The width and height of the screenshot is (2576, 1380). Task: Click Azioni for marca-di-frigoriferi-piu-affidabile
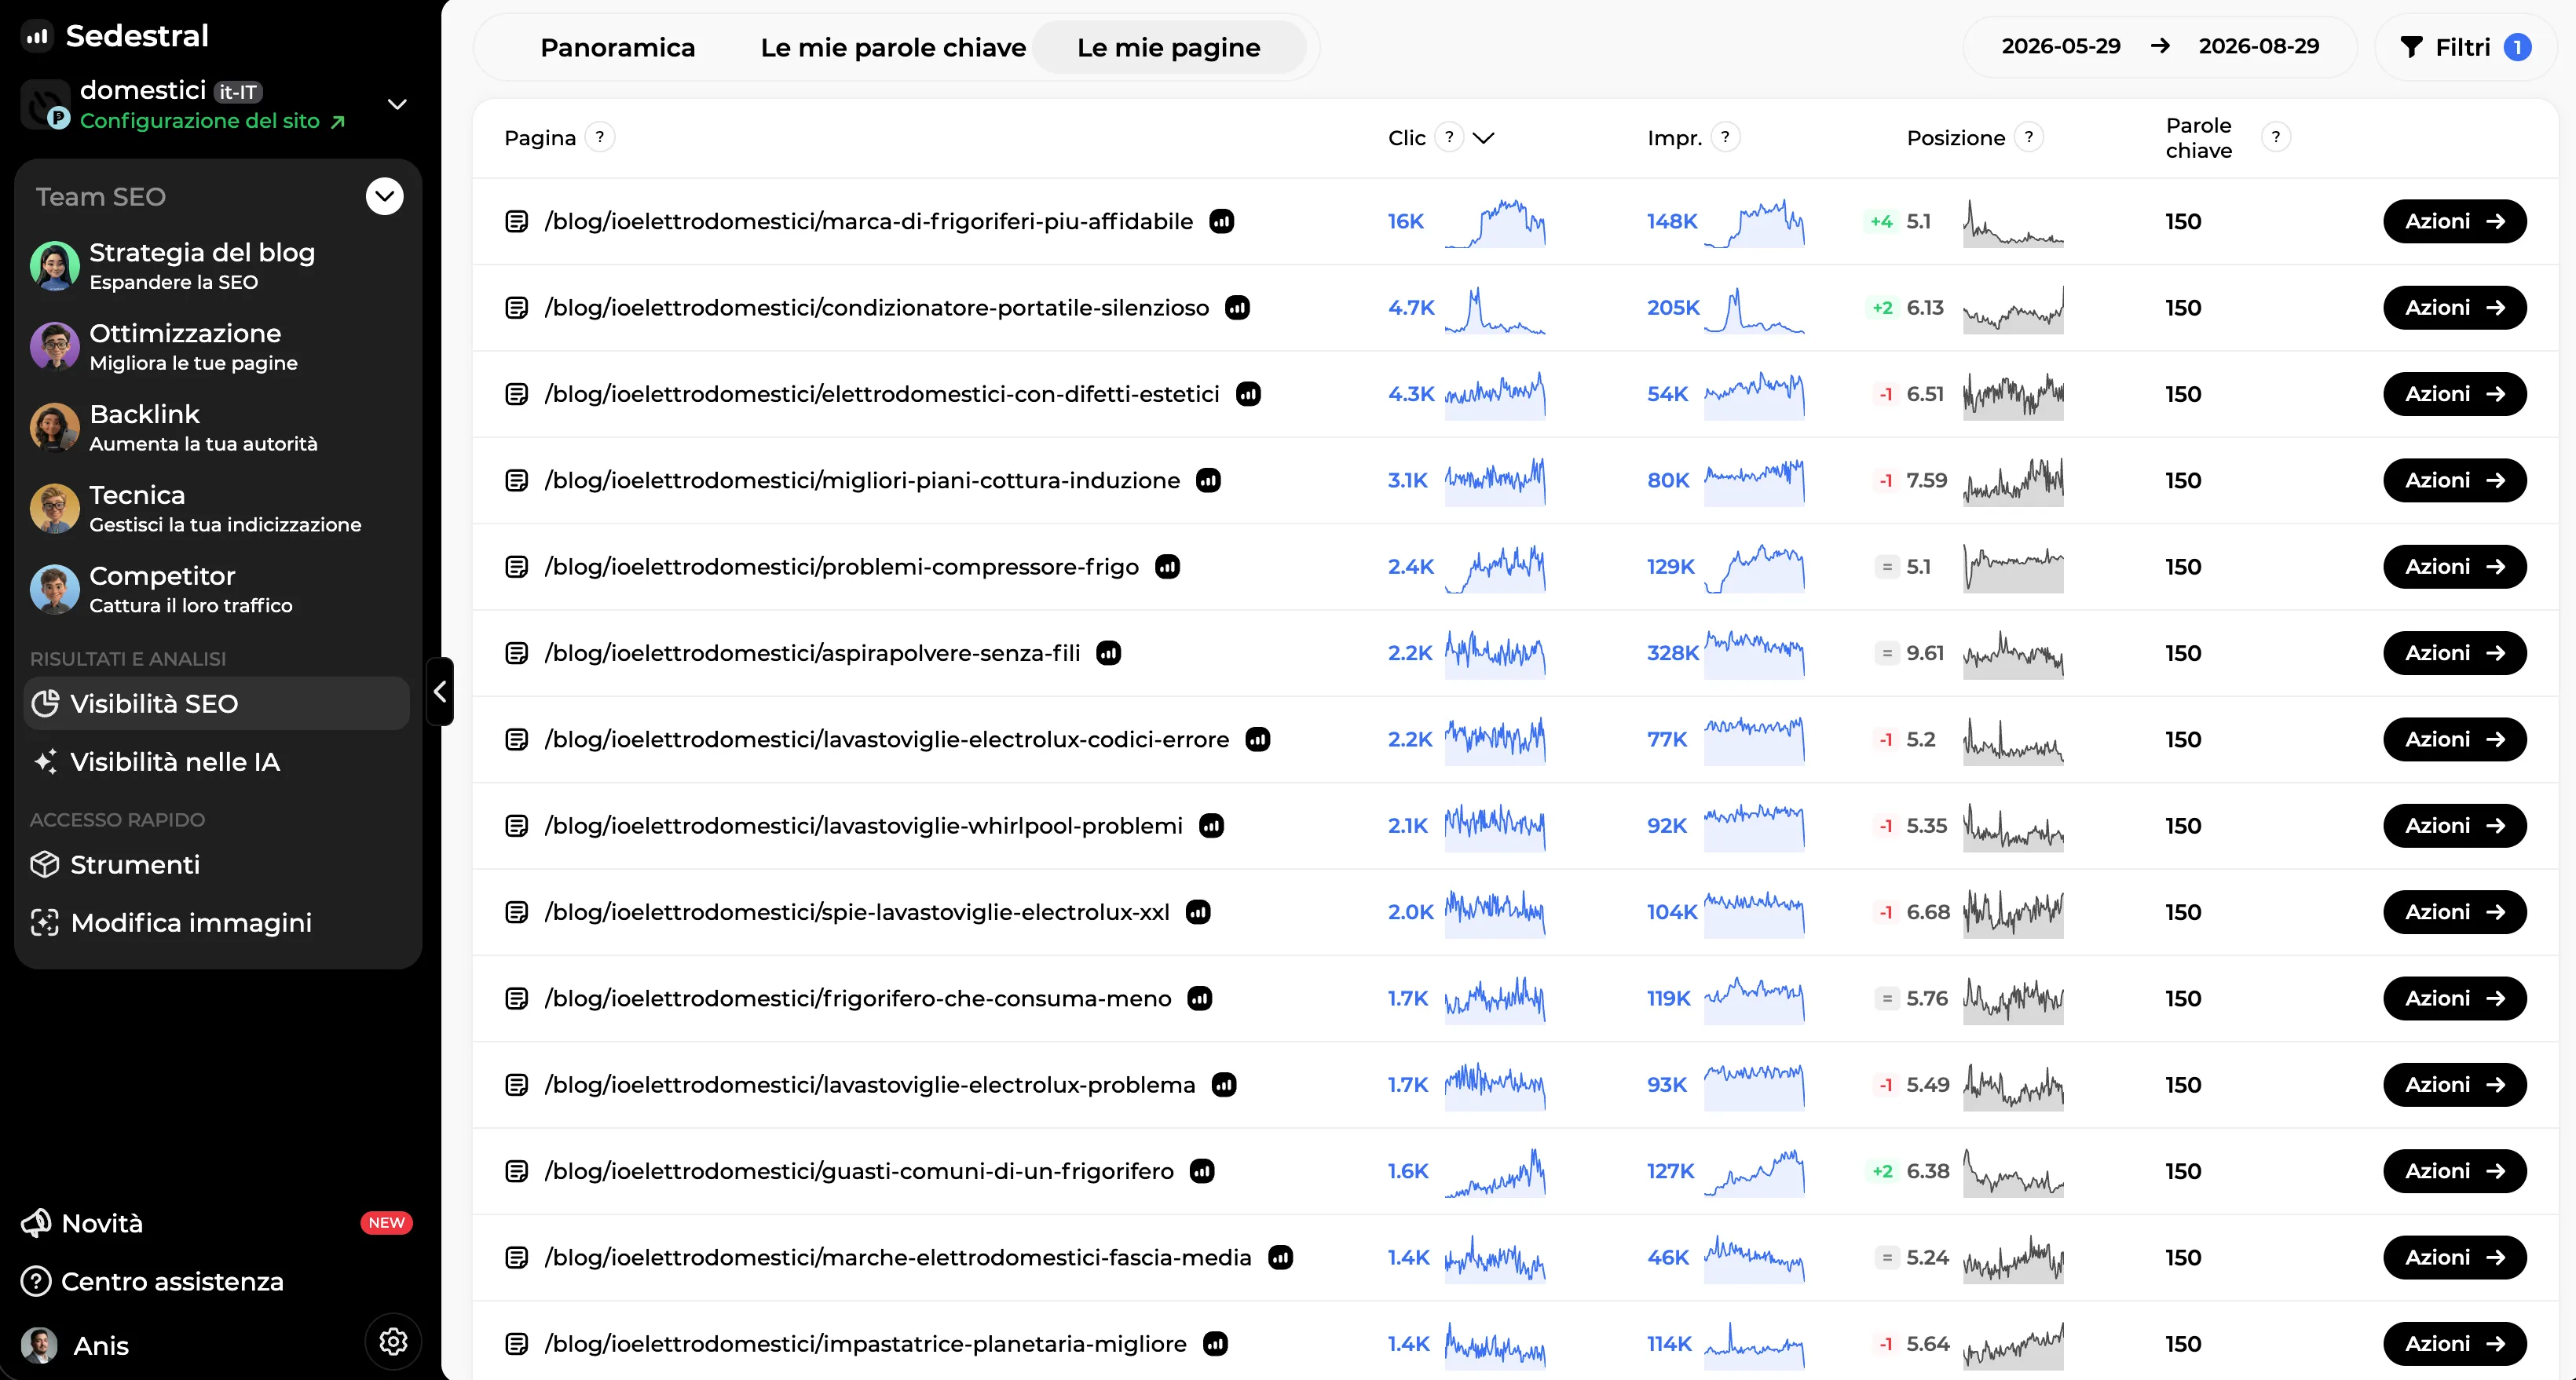pos(2455,221)
